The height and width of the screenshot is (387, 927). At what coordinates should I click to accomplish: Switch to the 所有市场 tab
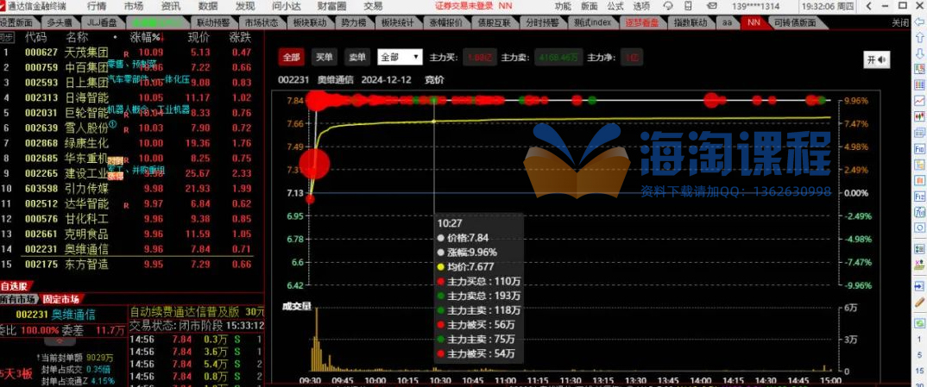pyautogui.click(x=18, y=298)
